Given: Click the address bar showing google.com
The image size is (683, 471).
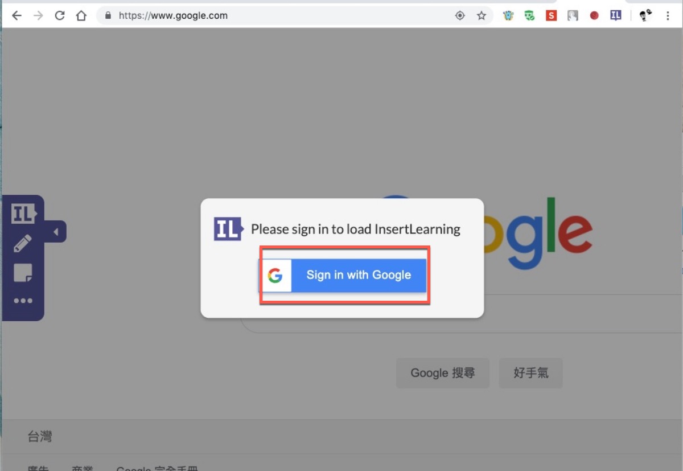Looking at the screenshot, I should point(295,16).
